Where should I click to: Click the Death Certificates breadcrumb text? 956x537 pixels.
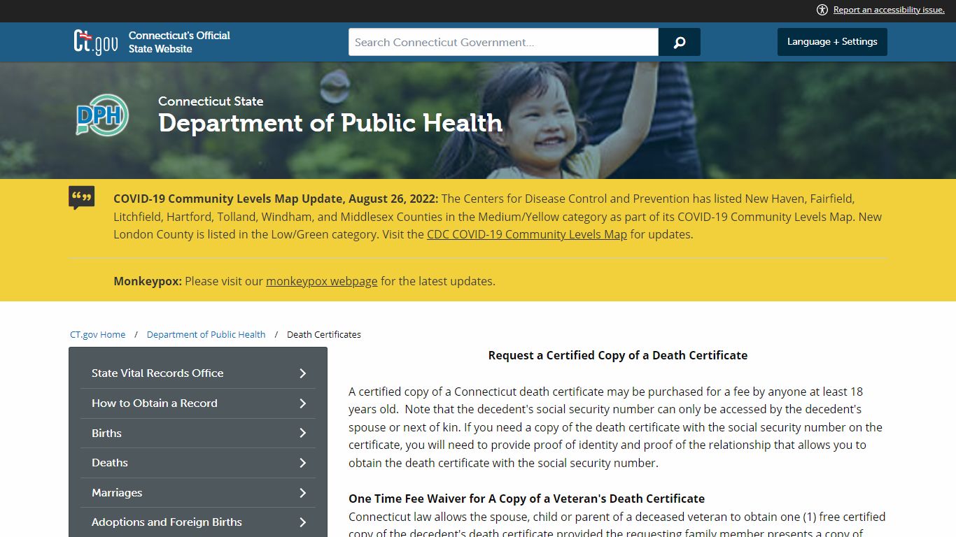click(324, 334)
